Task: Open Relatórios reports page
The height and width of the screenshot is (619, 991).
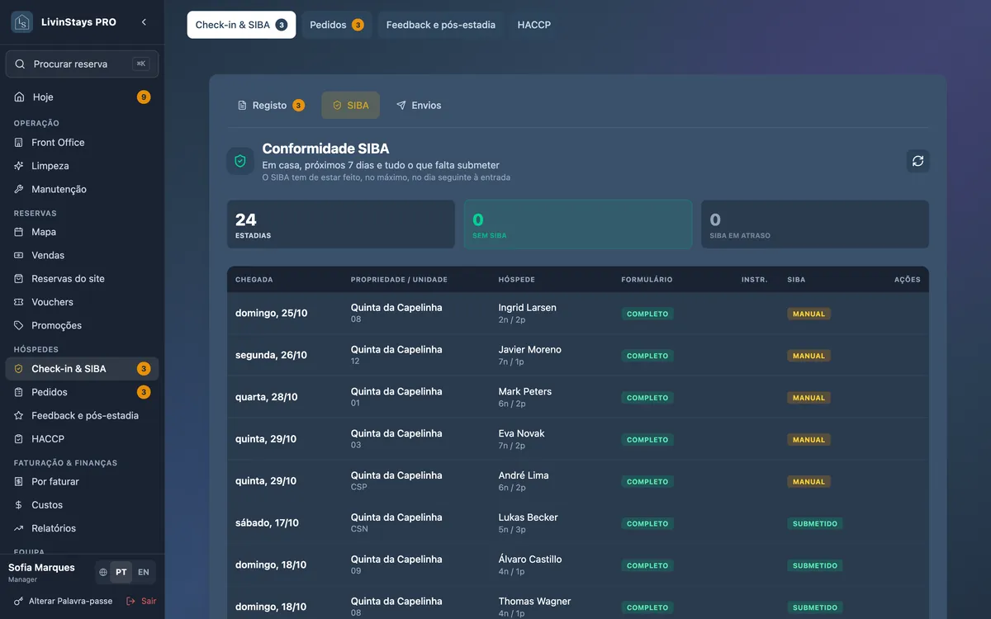Action: [x=82, y=528]
